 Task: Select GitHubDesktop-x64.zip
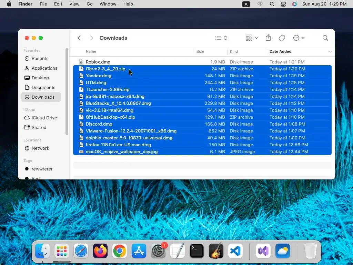pyautogui.click(x=202, y=117)
